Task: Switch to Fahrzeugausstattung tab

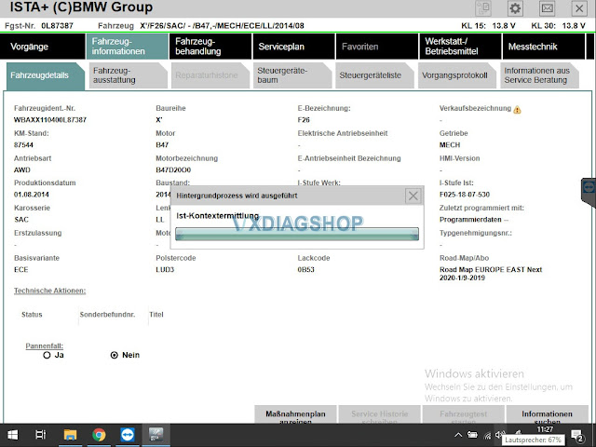Action: (129, 75)
